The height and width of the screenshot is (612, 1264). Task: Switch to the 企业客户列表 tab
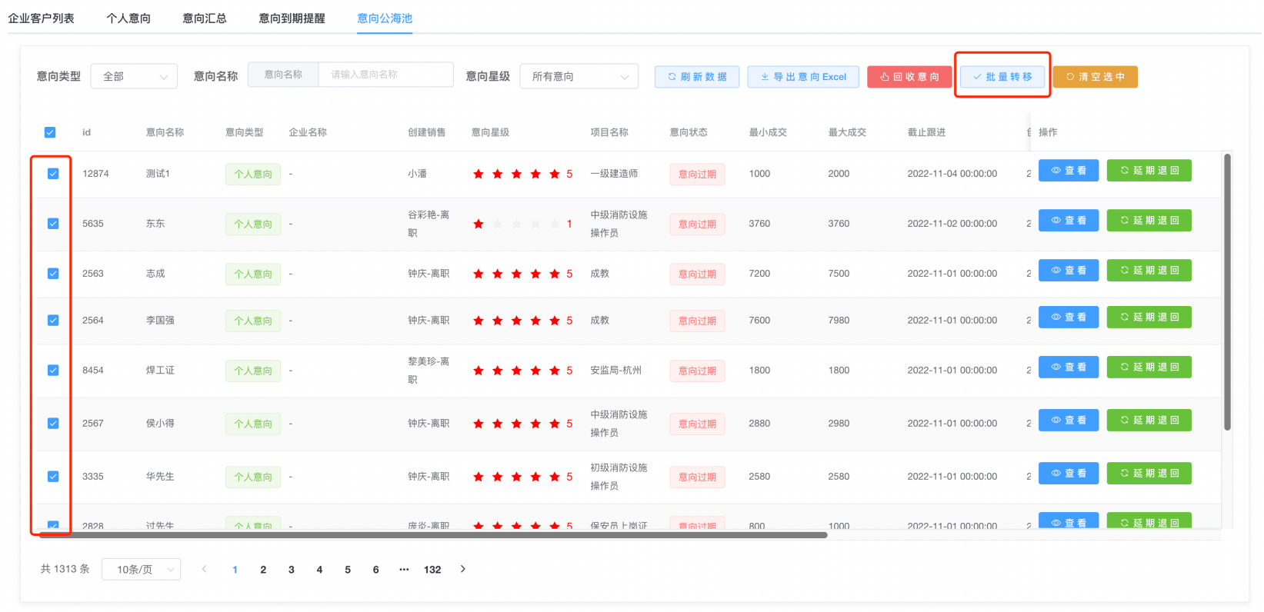42,18
